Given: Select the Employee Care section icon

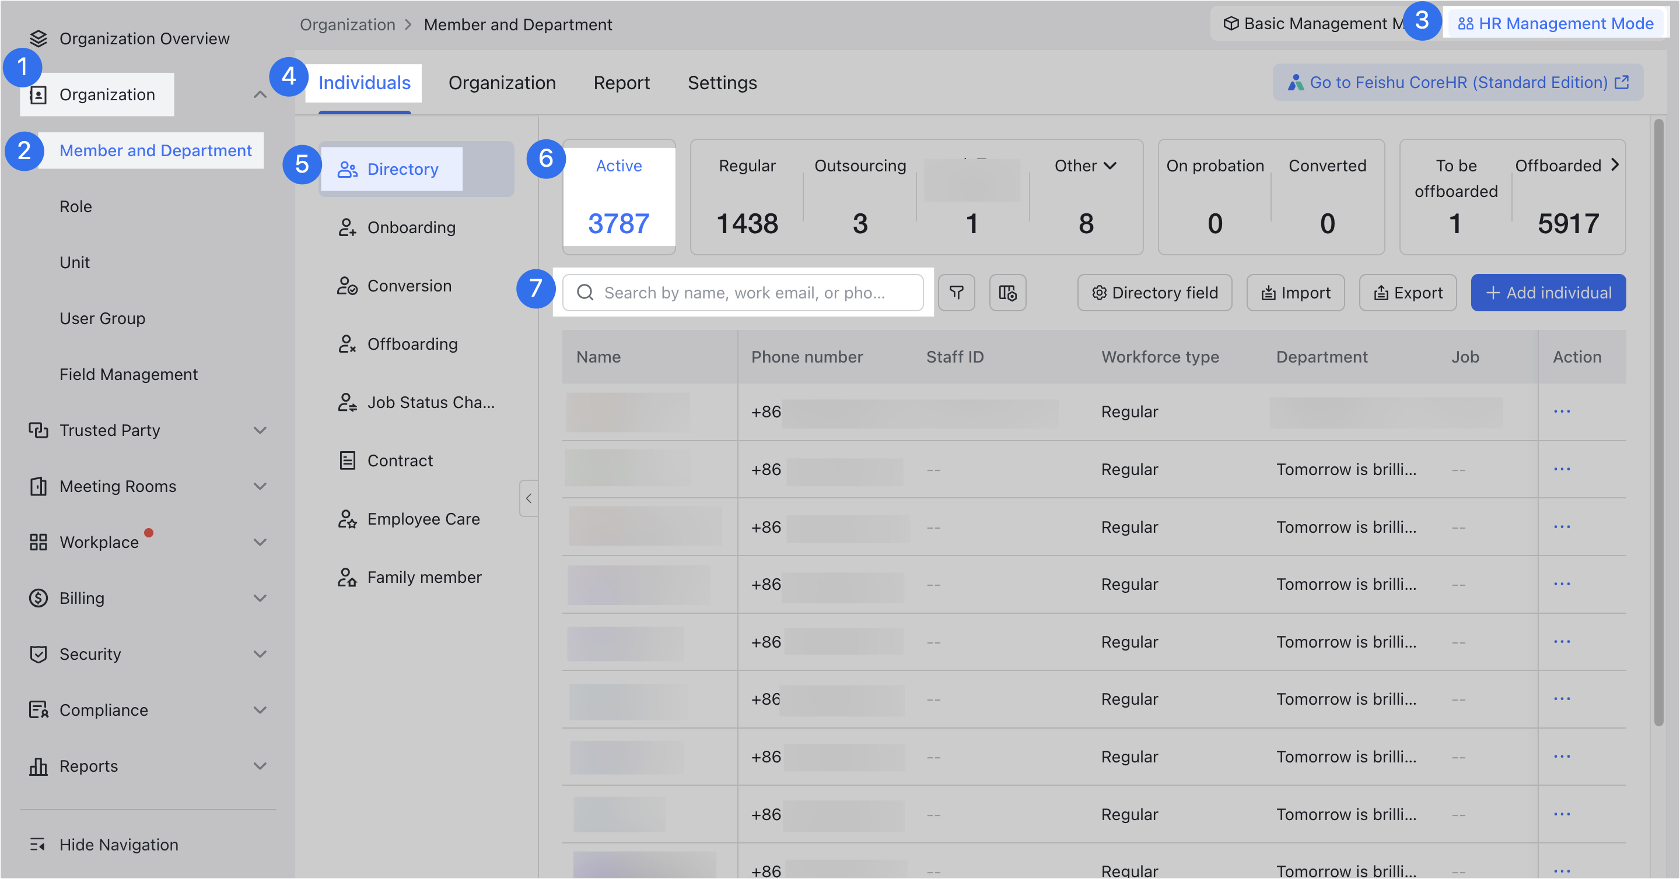Looking at the screenshot, I should click(x=347, y=519).
